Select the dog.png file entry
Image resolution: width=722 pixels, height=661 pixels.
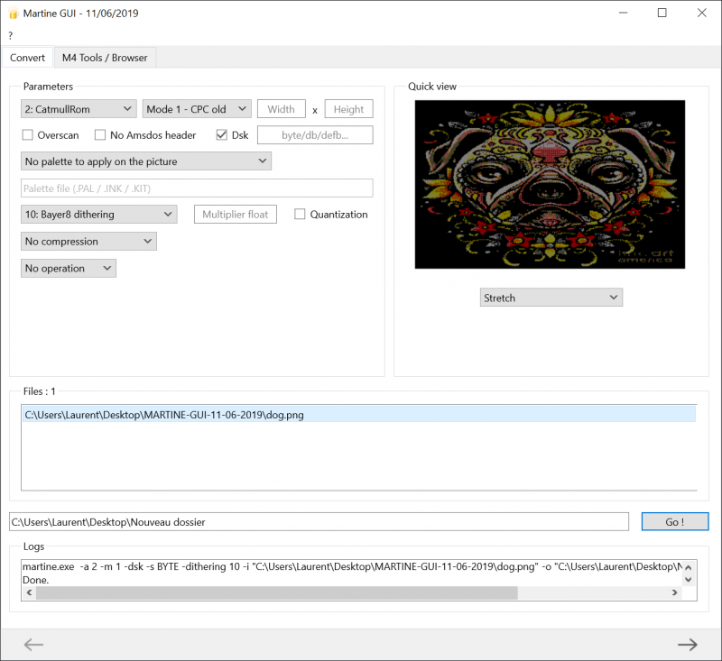coord(358,415)
